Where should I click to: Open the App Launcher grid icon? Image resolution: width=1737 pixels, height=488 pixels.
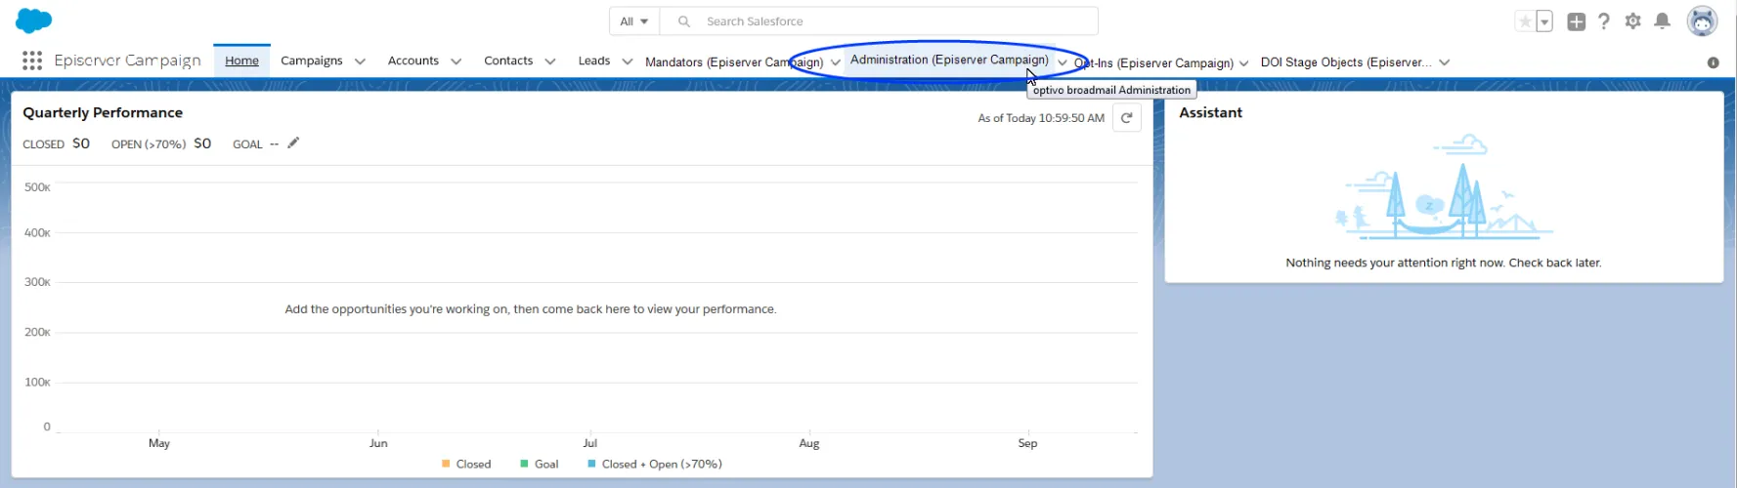[32, 61]
